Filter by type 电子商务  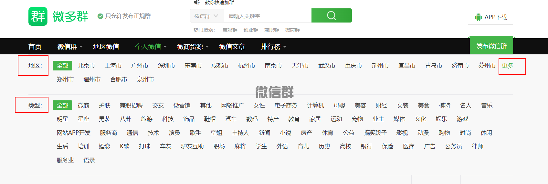coord(286,106)
